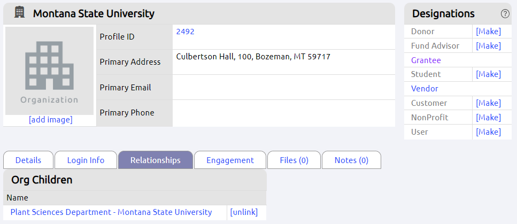Open the Grantee designation link
Image resolution: width=517 pixels, height=224 pixels.
coord(426,60)
